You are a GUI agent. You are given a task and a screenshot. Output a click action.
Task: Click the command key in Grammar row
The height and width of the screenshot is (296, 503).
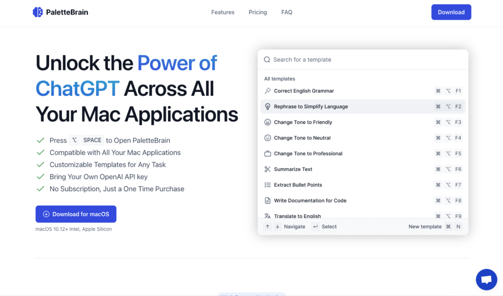tap(438, 91)
